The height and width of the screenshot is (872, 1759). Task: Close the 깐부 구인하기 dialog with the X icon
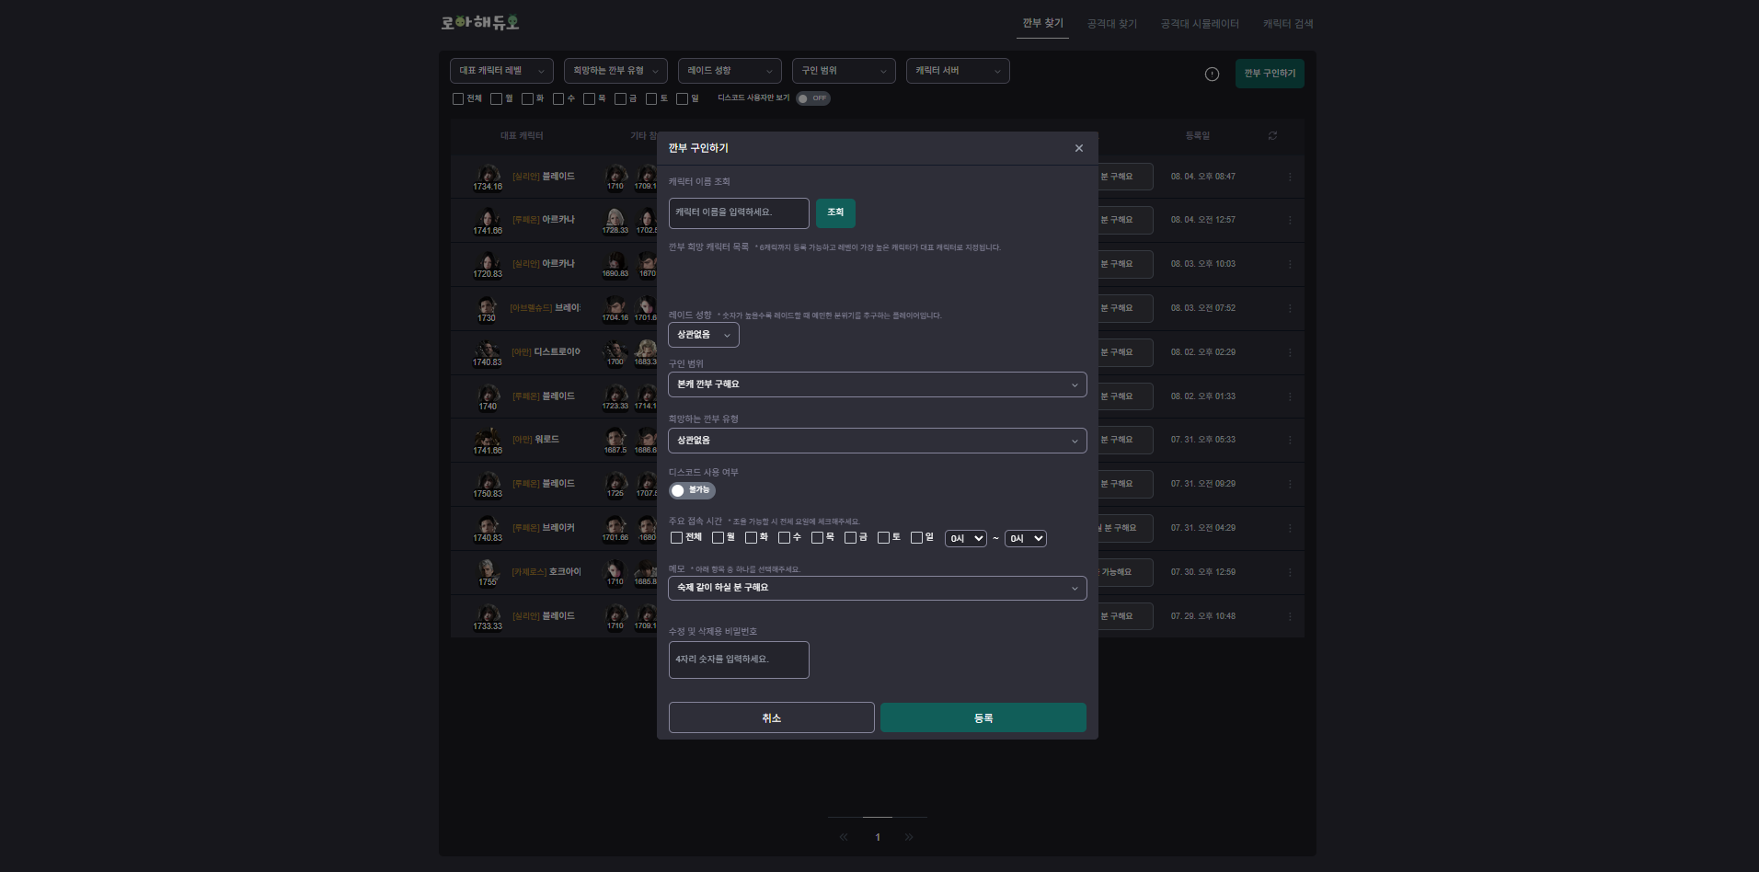click(1078, 148)
